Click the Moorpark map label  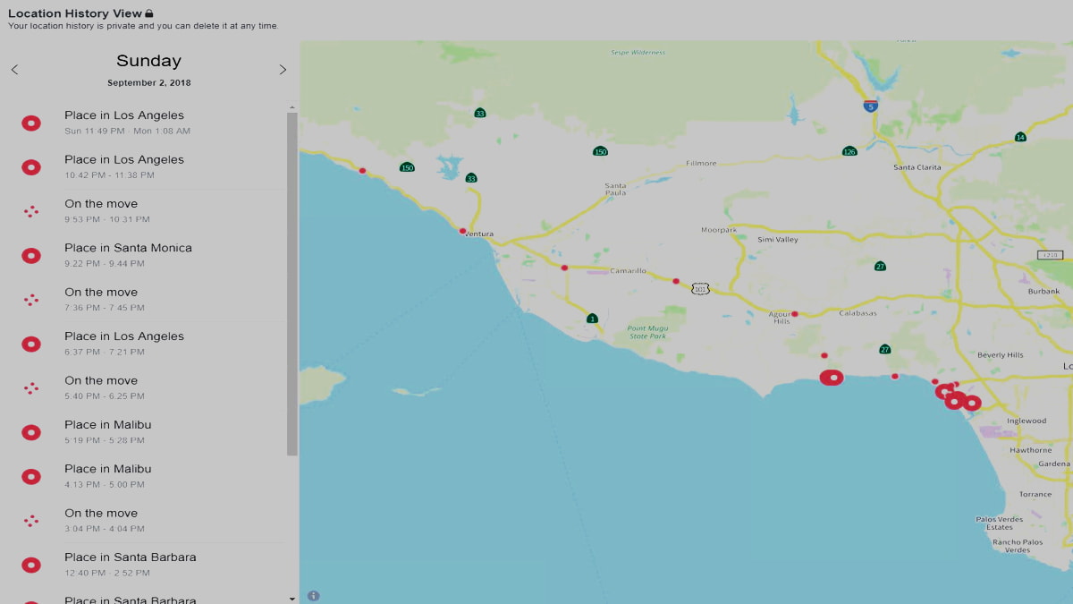coord(719,230)
